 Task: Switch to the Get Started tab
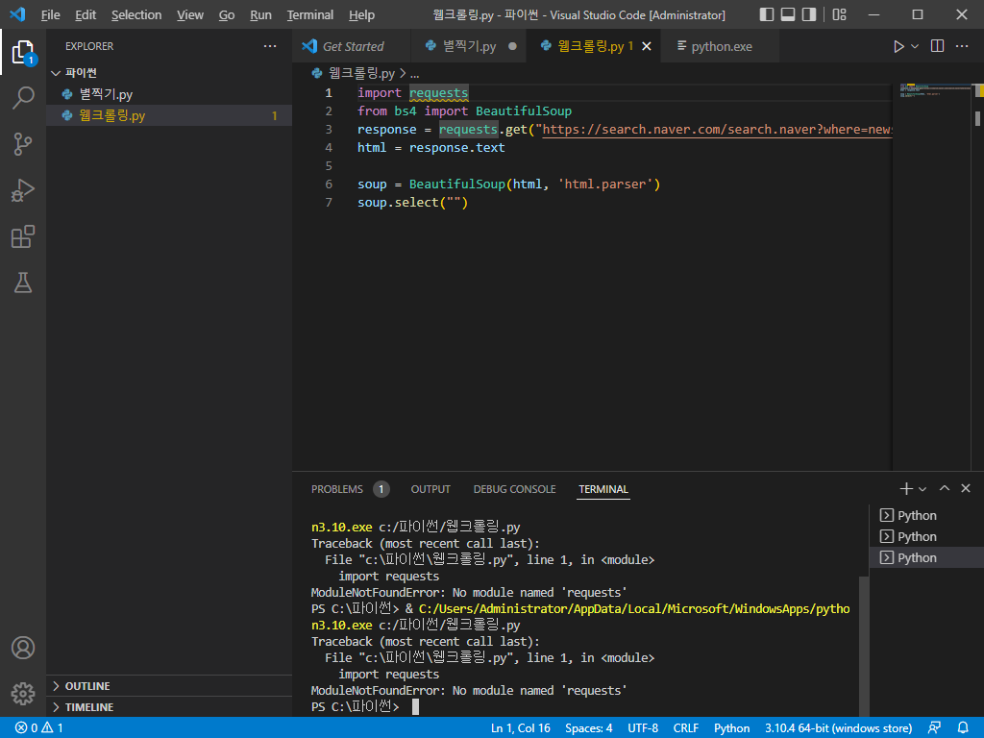tap(352, 46)
